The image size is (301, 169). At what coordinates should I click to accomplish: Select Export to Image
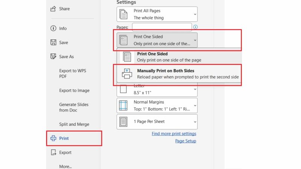click(74, 91)
